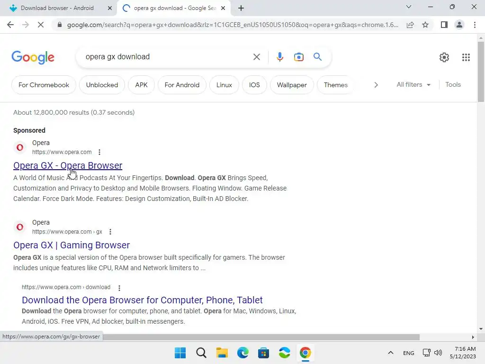Open the Chrome side panel
The image size is (485, 364).
click(x=444, y=25)
